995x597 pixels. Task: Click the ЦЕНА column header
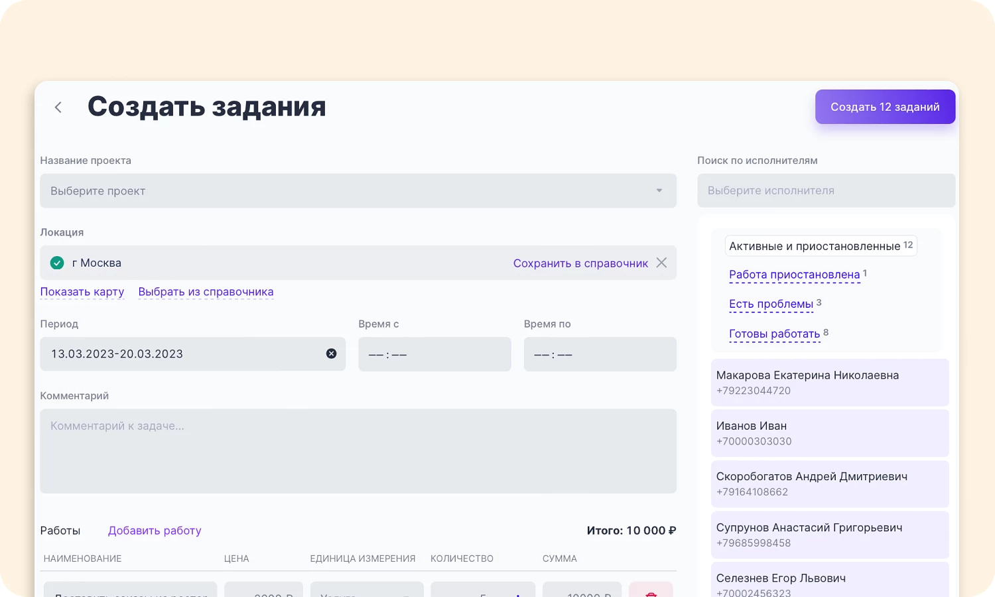[237, 559]
